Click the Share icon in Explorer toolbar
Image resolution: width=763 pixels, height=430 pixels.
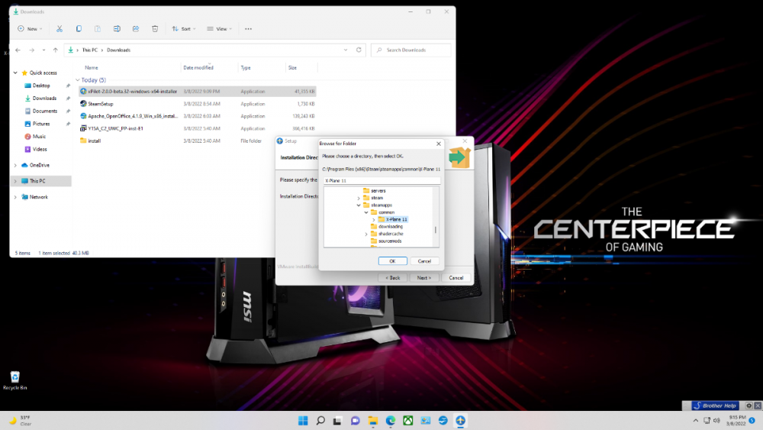pos(136,29)
